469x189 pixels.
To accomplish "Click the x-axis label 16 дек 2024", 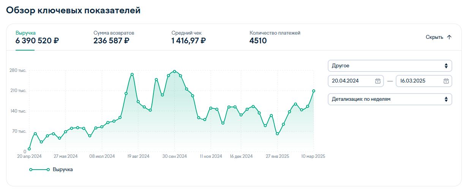I will (x=241, y=156).
